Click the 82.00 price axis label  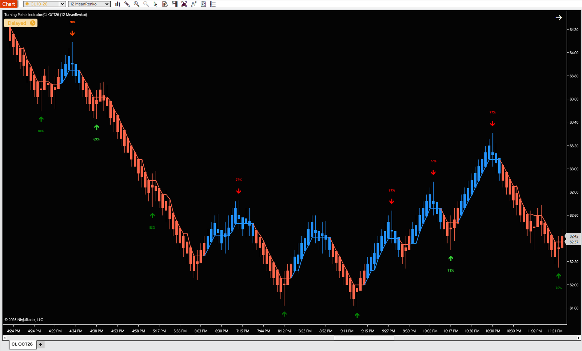[x=574, y=285]
